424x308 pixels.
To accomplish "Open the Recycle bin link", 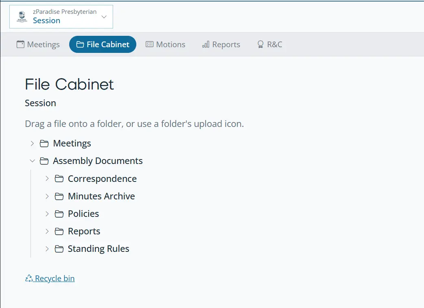I will tap(50, 278).
